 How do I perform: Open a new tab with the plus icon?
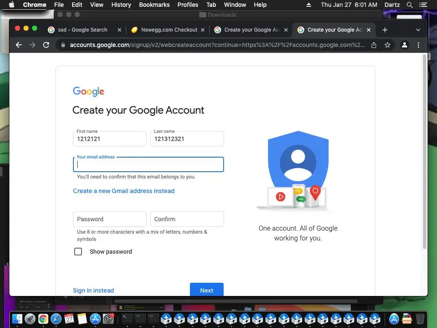click(385, 30)
